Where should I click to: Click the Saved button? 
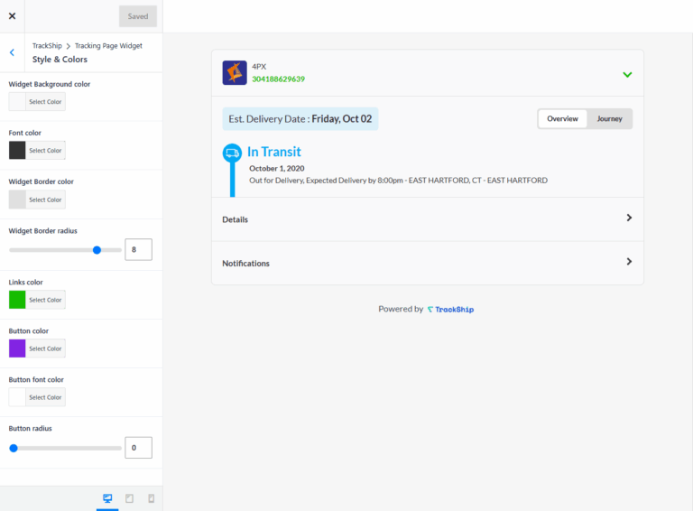point(138,16)
